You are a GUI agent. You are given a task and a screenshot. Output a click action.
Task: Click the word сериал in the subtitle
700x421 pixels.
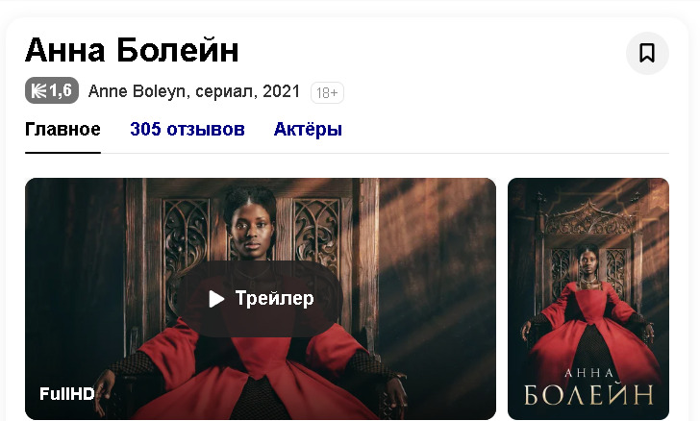click(224, 91)
